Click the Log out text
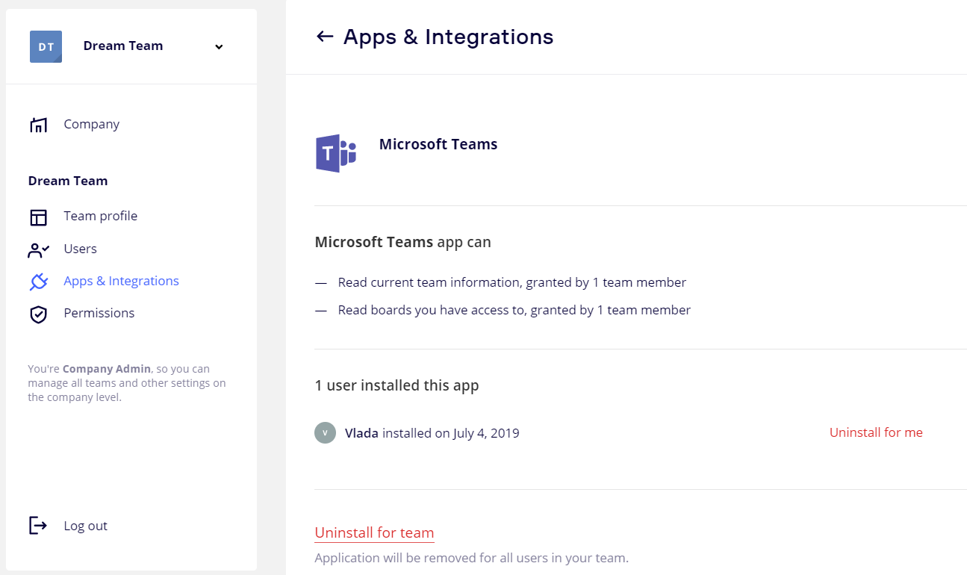 (85, 526)
